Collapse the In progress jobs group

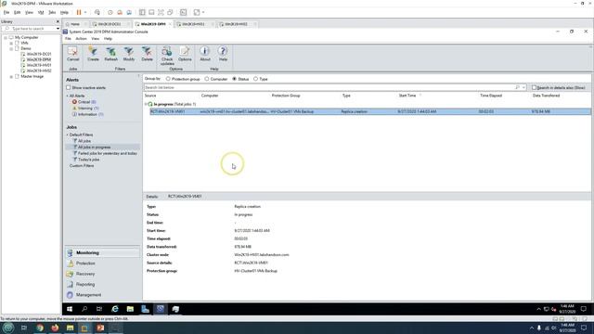(x=146, y=104)
